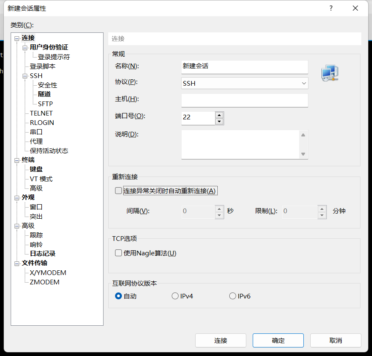
Task: Close the 新建会话属性 dialog
Action: [355, 8]
